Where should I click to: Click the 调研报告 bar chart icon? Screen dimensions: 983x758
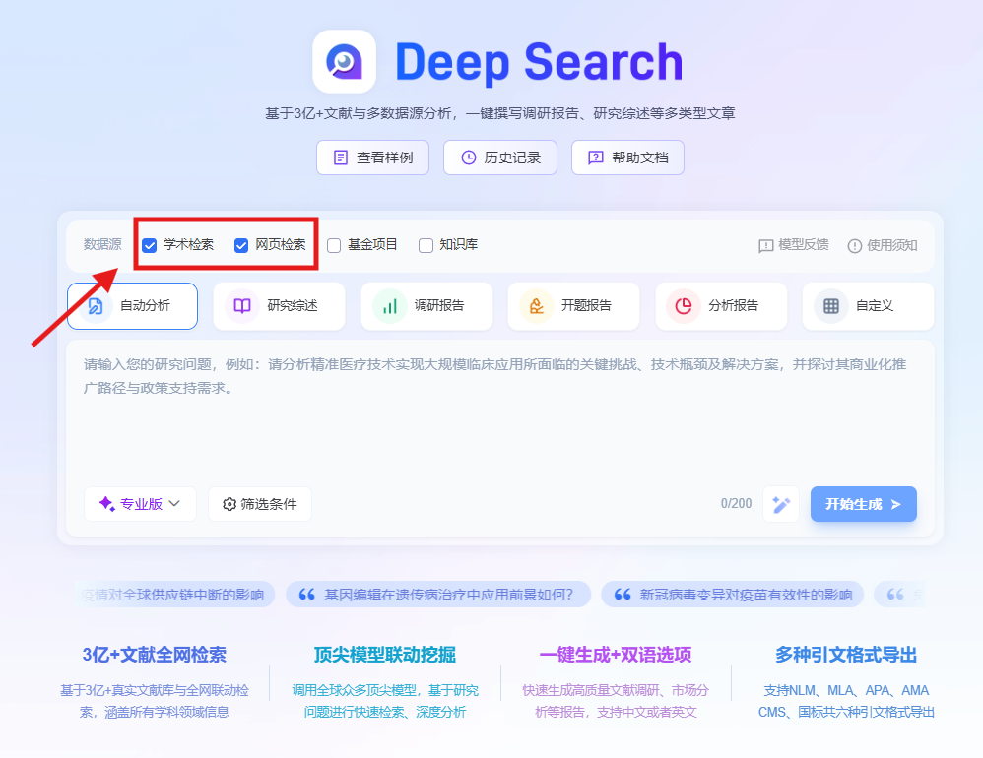tap(389, 306)
